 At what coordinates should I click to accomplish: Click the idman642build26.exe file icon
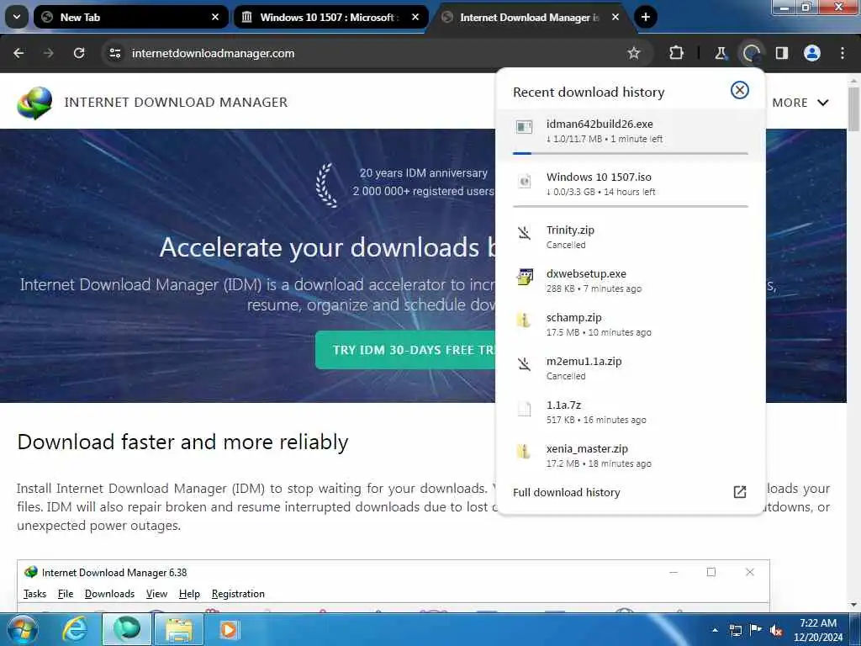click(x=525, y=128)
